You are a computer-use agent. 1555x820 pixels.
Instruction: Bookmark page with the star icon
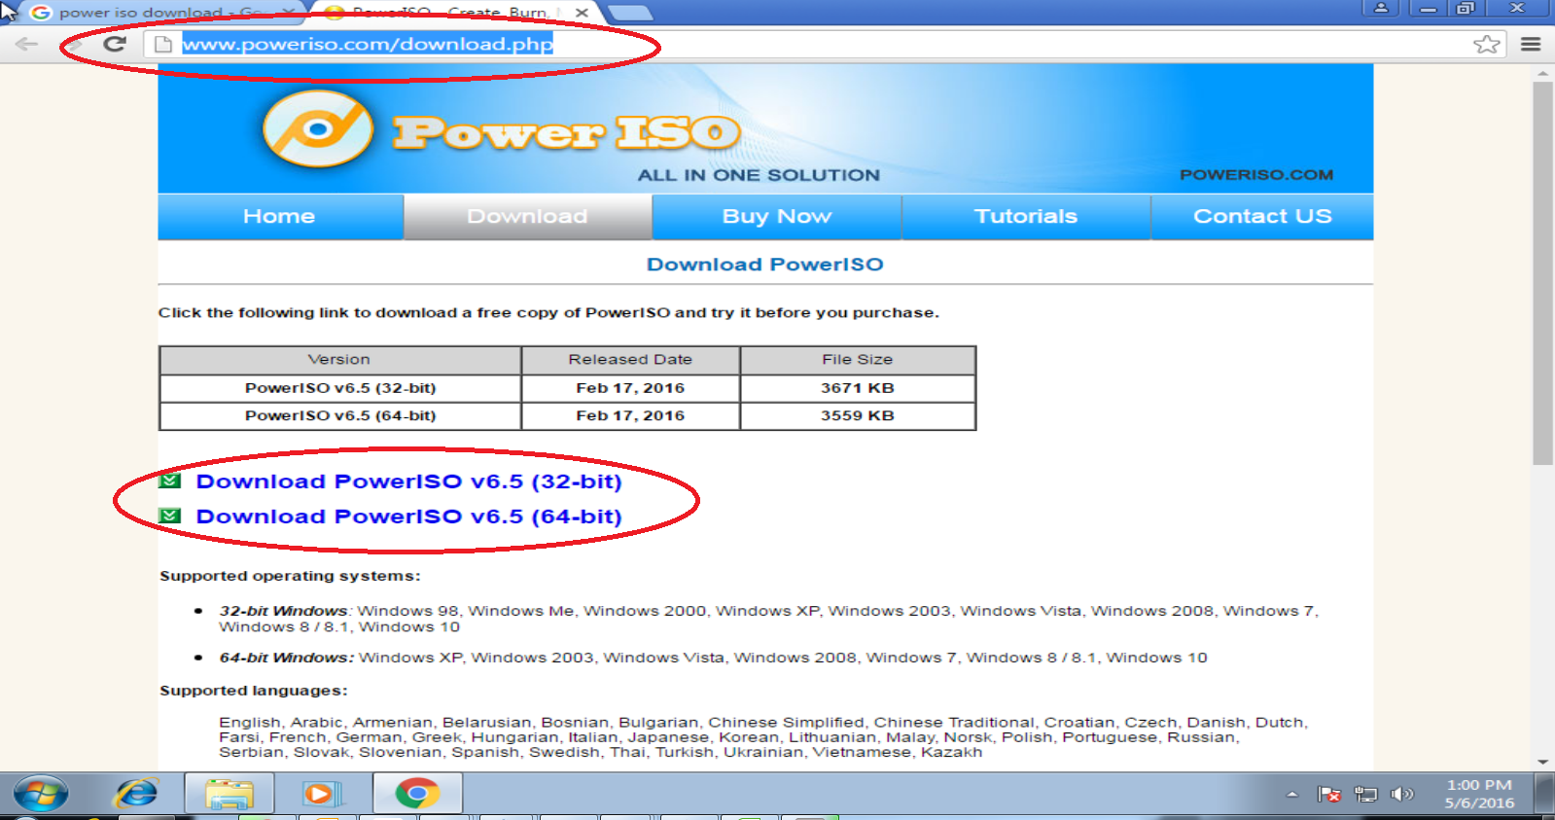[x=1486, y=44]
